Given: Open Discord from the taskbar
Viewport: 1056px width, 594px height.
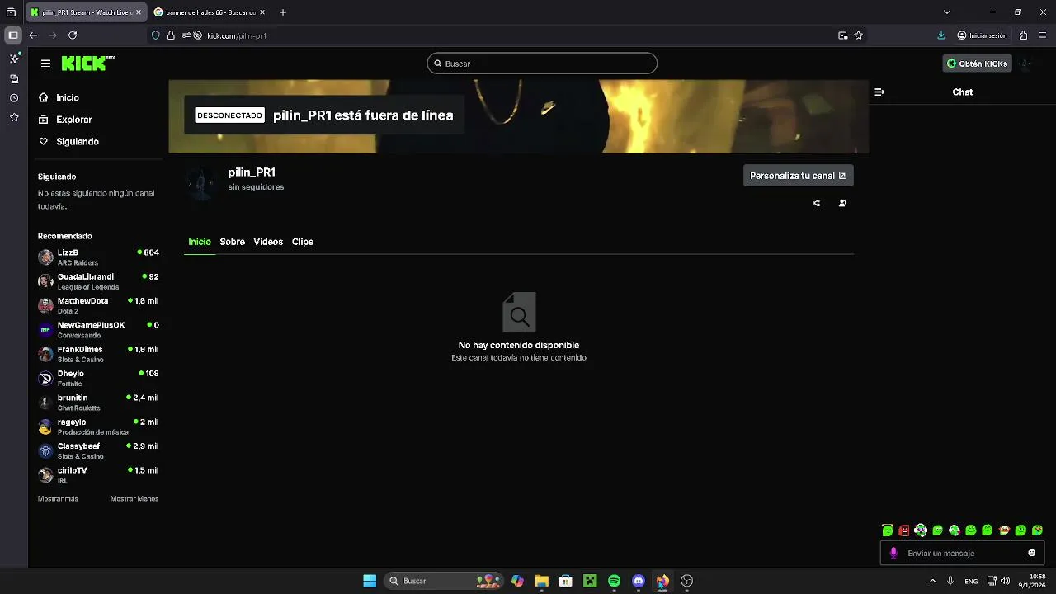Looking at the screenshot, I should [x=639, y=581].
